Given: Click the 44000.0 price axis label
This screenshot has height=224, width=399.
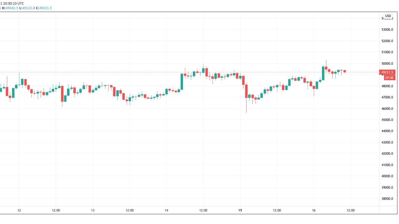Looking at the screenshot, I should (387, 131).
